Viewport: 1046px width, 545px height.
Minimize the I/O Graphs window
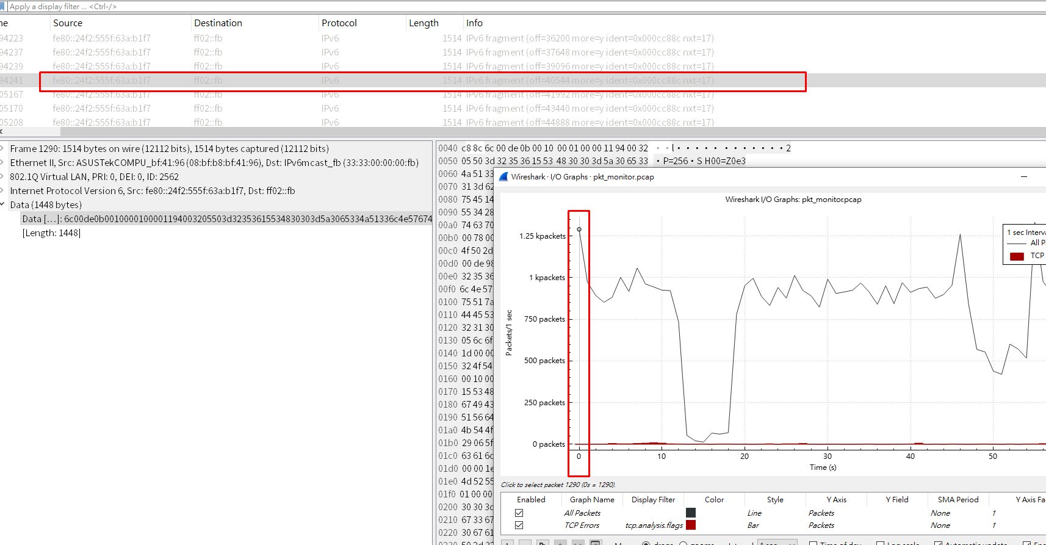tap(1023, 177)
